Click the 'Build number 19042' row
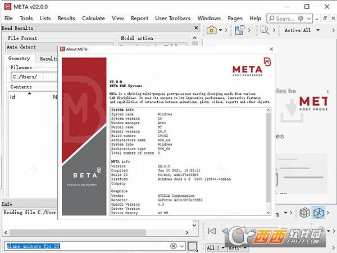 [x=139, y=135]
